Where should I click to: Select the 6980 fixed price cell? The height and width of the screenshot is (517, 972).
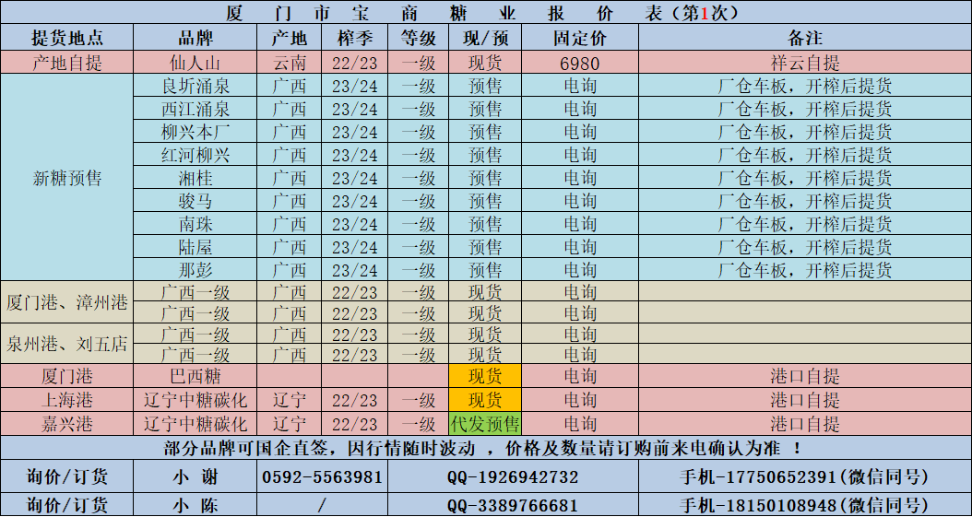tap(579, 63)
